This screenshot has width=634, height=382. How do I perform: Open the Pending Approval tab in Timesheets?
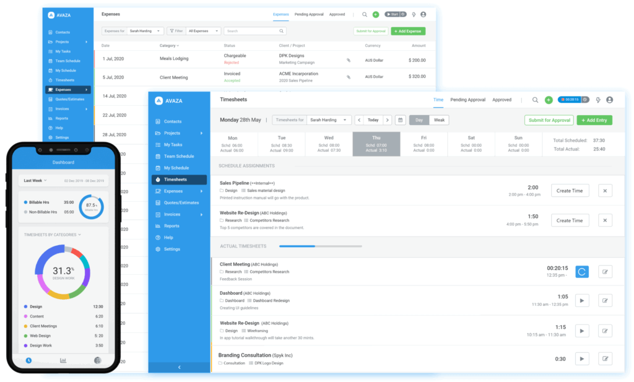467,100
